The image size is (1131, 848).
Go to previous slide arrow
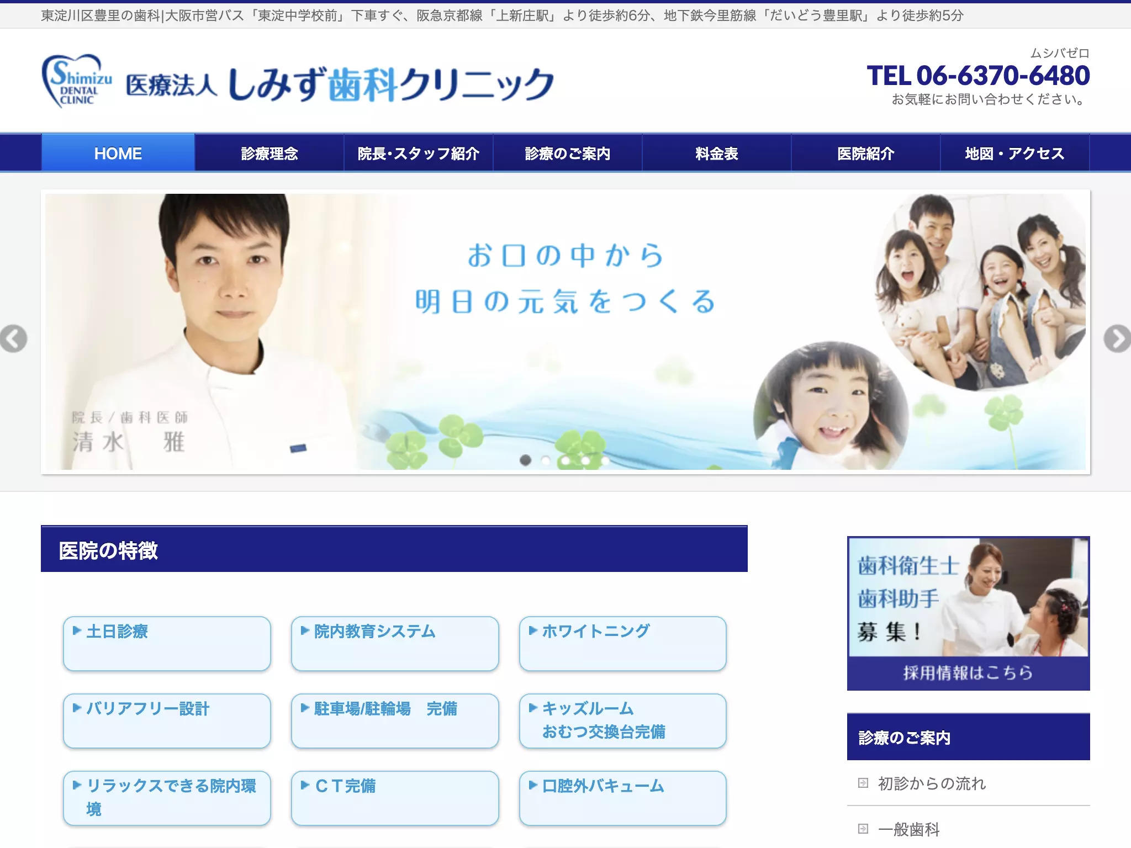(x=14, y=339)
